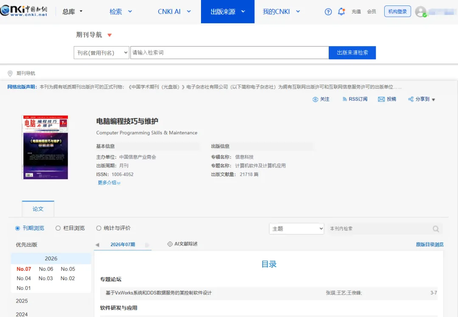Expand the CNKI AI menu arrow

189,11
